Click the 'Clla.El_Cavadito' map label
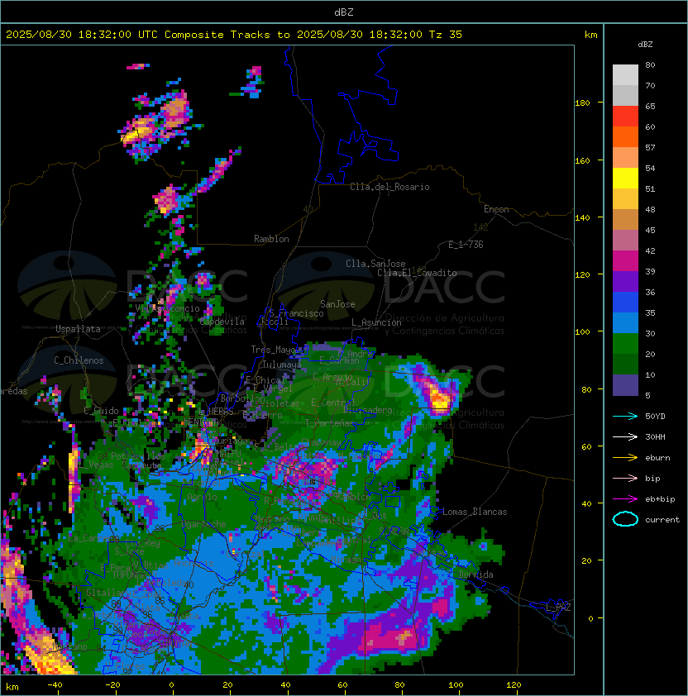Screen dimensions: 688x696 point(417,273)
